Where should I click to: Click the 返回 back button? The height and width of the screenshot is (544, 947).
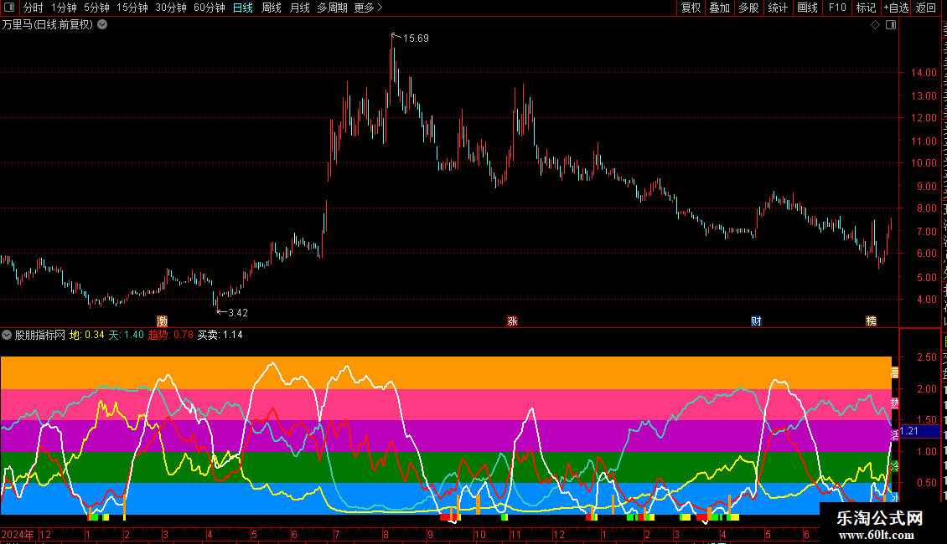pyautogui.click(x=926, y=8)
